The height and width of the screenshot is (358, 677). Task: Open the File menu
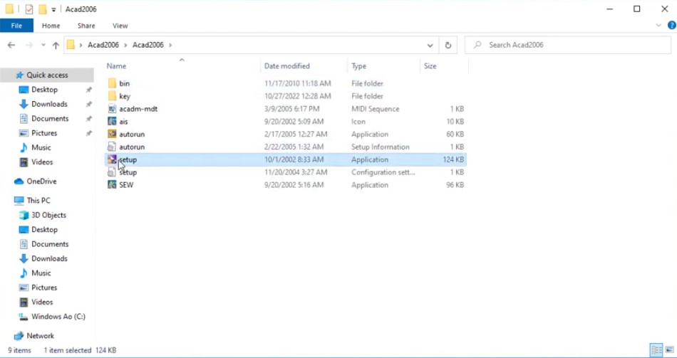(x=16, y=26)
